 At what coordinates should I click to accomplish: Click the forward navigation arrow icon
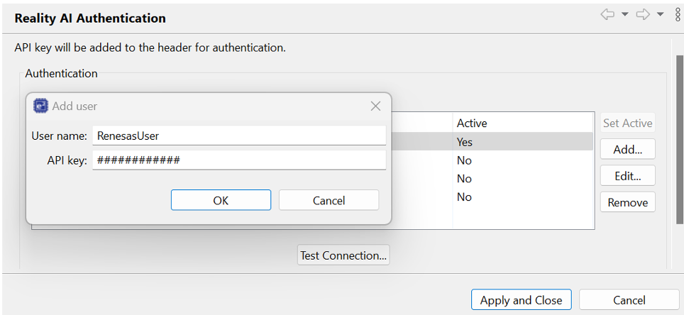(x=643, y=15)
